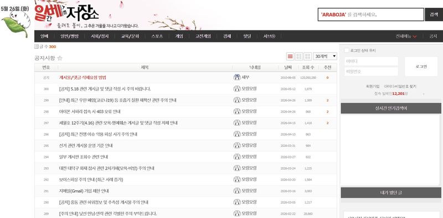Click the 조회 수 column header
This screenshot has height=218, width=443.
(308, 67)
